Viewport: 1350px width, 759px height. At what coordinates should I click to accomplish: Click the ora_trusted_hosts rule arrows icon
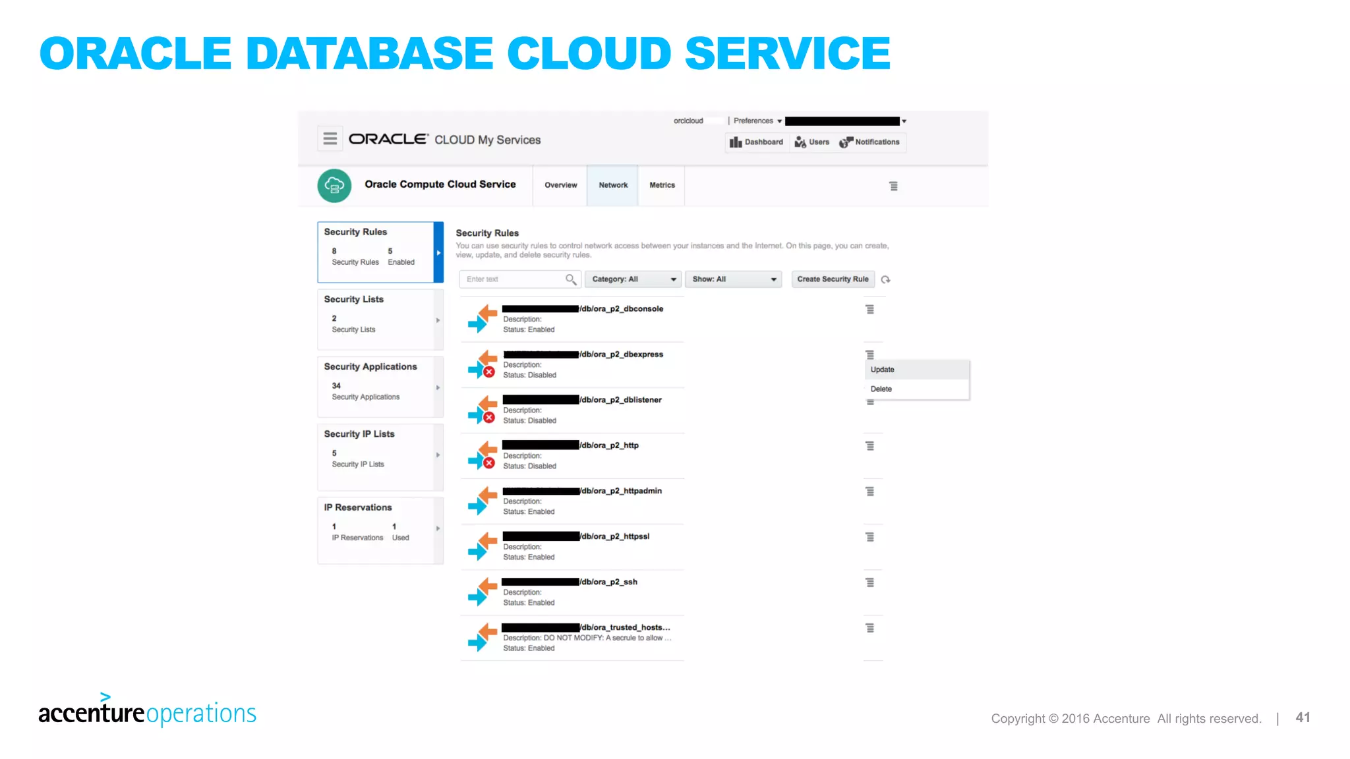coord(483,636)
